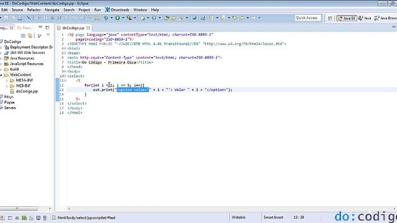
Task: Click the Run Last Tool (external tools) icon
Action: pos(129,18)
